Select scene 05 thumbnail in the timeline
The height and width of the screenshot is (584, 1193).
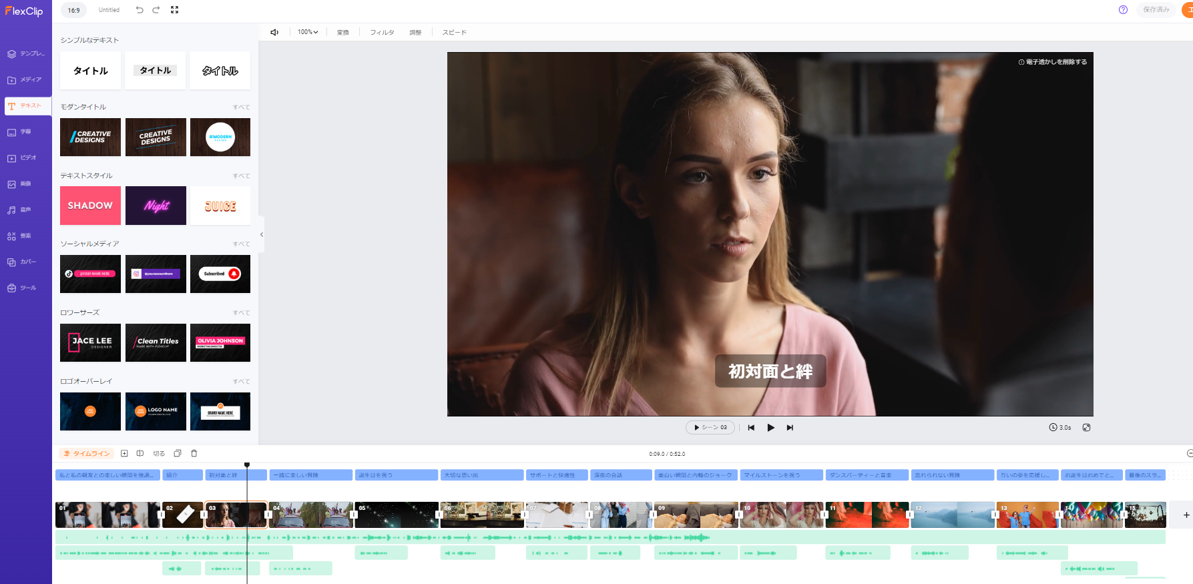point(397,515)
